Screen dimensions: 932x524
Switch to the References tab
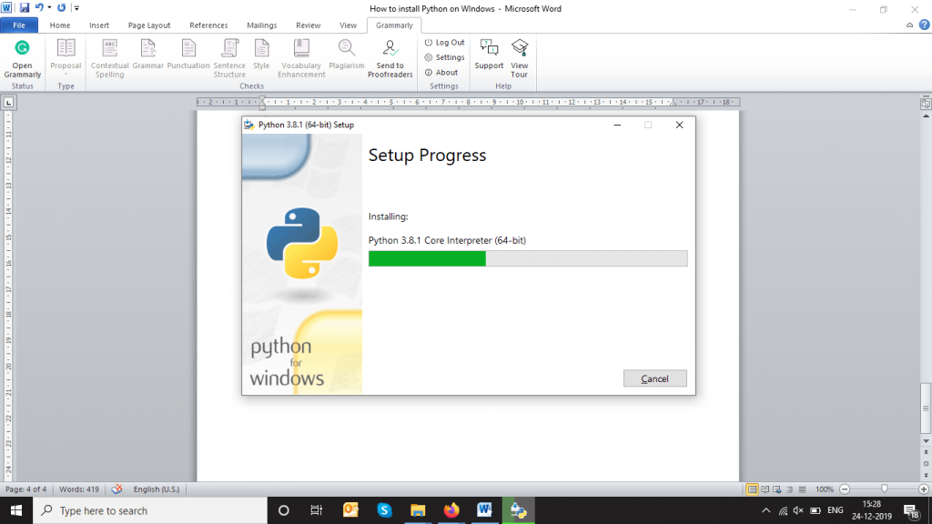tap(208, 25)
